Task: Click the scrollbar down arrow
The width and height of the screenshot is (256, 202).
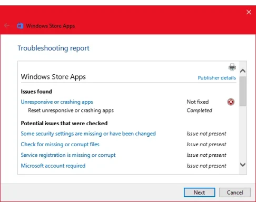Action: (243, 165)
